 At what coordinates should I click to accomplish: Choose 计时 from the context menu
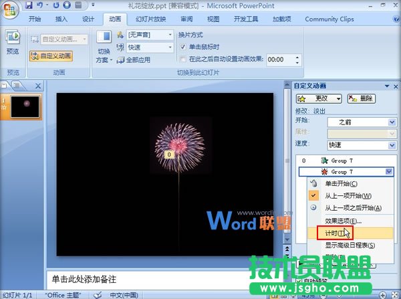click(x=350, y=233)
